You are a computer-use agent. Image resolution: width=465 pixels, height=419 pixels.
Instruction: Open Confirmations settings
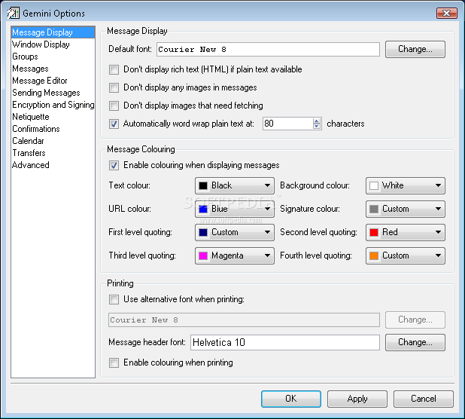tap(53, 129)
